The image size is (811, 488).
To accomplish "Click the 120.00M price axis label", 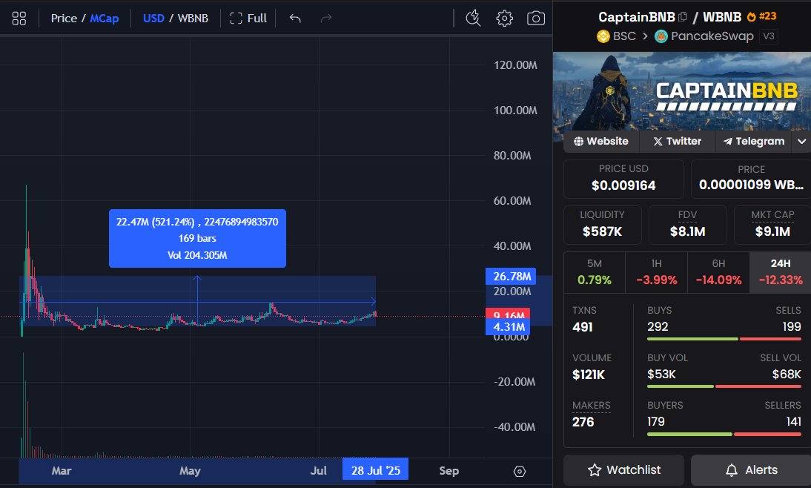I will (515, 65).
